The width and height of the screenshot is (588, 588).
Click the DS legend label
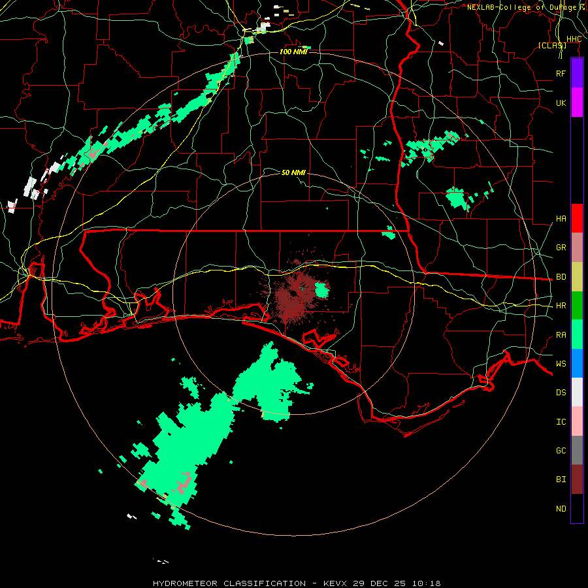coord(561,393)
